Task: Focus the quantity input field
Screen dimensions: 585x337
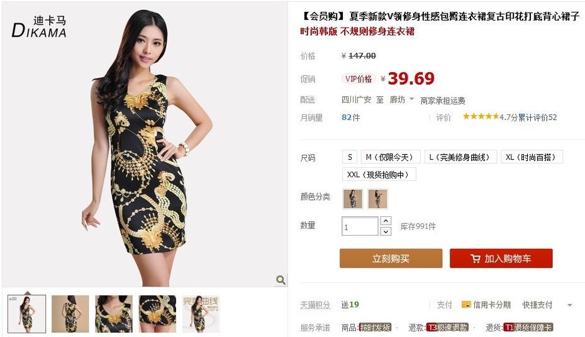Action: (x=360, y=226)
